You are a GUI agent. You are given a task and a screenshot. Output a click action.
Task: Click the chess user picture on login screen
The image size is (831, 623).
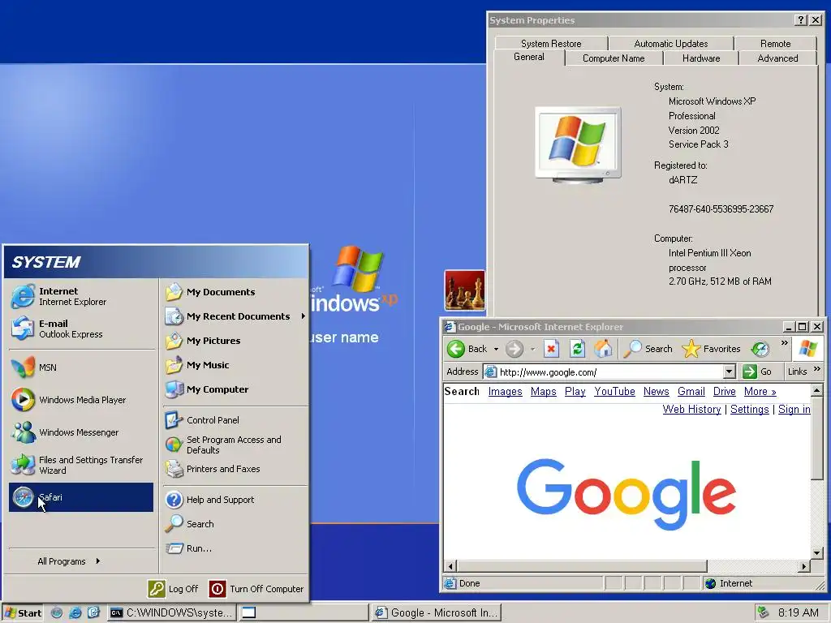(465, 290)
